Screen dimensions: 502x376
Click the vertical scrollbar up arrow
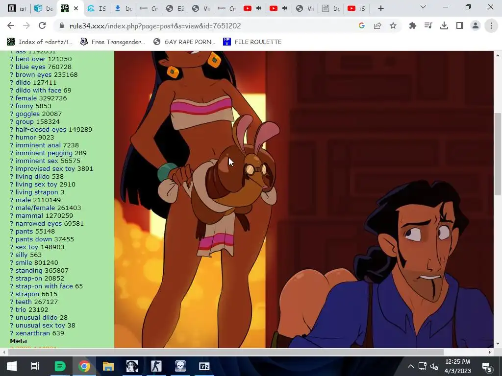(x=498, y=55)
